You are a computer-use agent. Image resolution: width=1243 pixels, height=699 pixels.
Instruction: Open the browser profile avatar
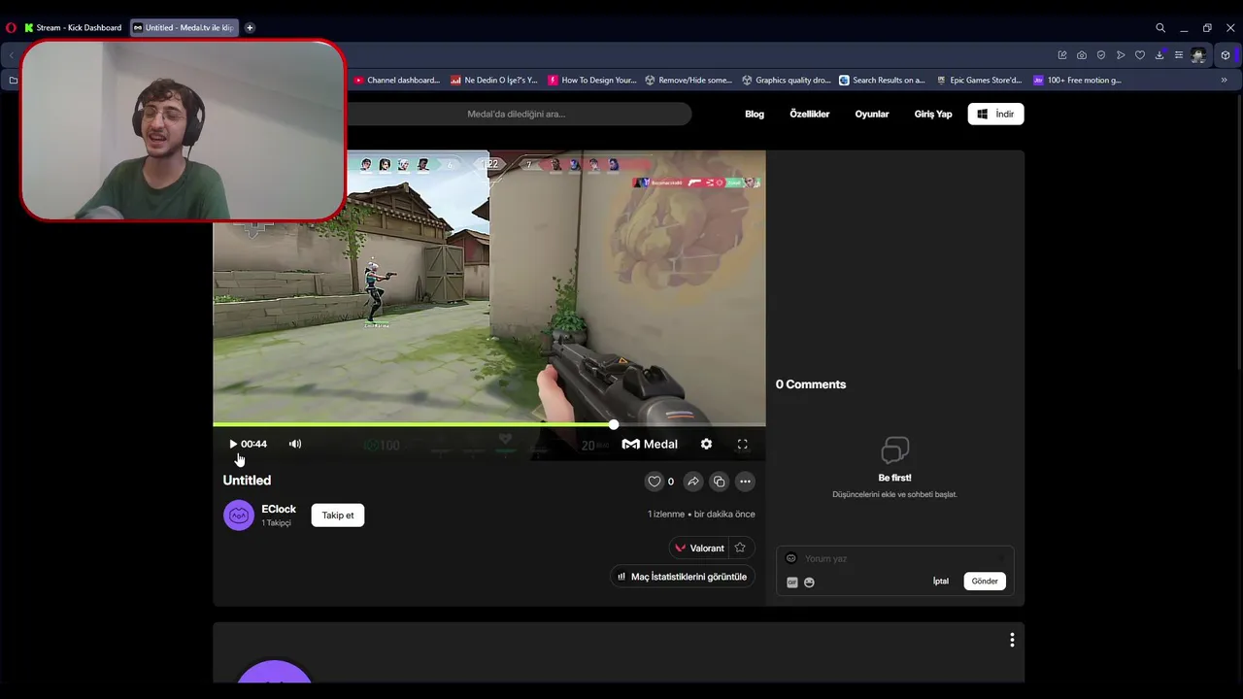click(x=1198, y=55)
